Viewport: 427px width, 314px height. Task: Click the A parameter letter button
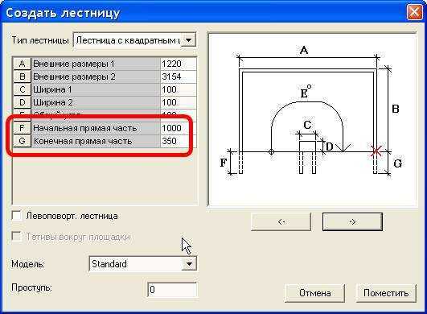click(22, 64)
